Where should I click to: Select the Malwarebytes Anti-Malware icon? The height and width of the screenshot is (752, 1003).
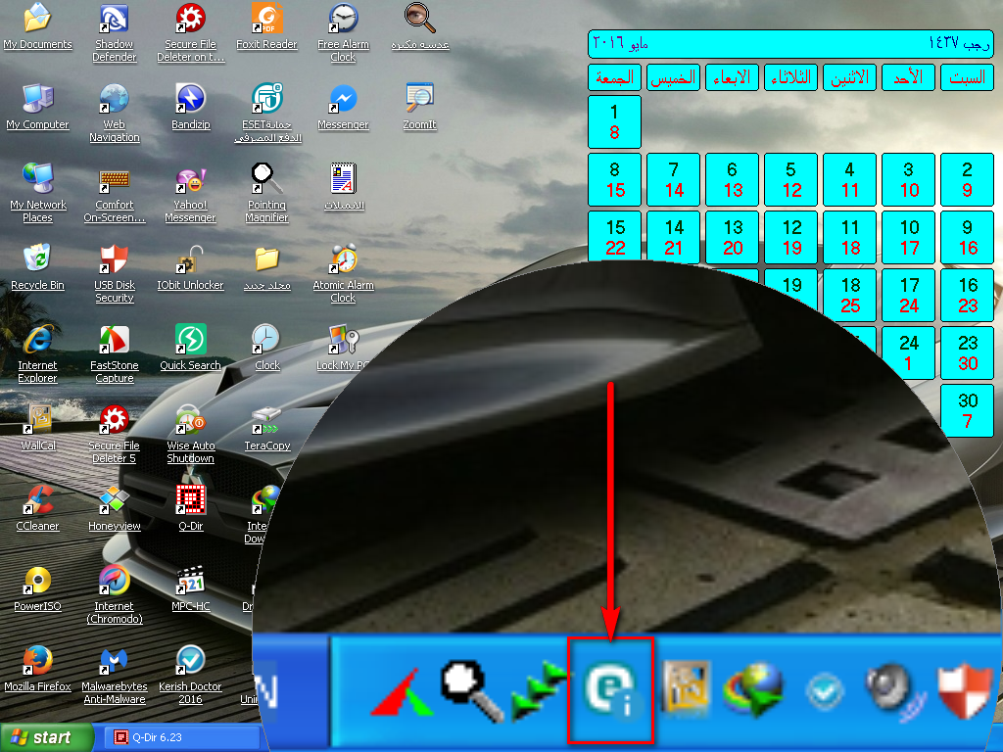pyautogui.click(x=114, y=676)
